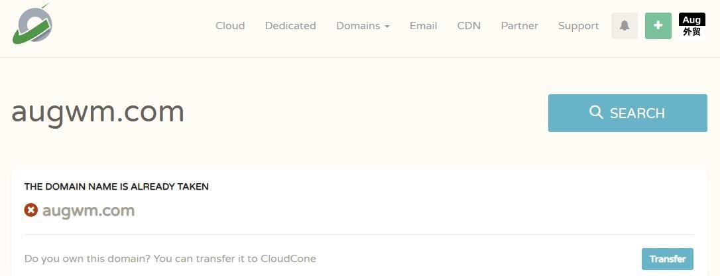Open the Email menu item
The image size is (720, 276).
423,26
